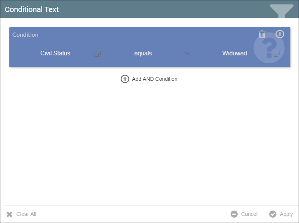Click the checkmark icon beside Apply
Viewport: 299px width, 223px height.
click(x=273, y=214)
